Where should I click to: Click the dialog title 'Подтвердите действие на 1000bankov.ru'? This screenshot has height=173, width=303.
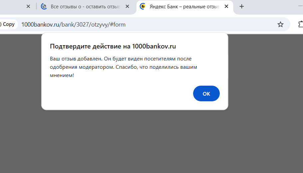click(x=113, y=46)
